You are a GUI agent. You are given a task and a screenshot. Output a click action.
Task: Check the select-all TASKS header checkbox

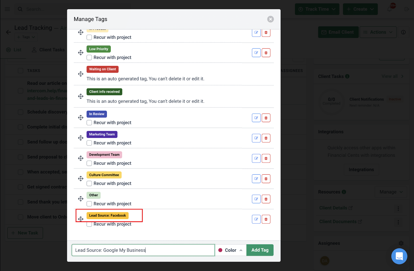pyautogui.click(x=20, y=71)
